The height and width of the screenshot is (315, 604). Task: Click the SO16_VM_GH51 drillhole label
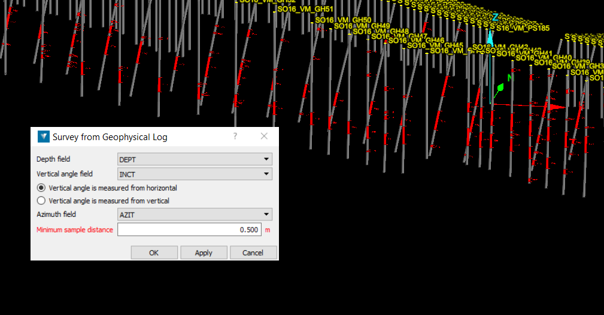pyautogui.click(x=305, y=9)
